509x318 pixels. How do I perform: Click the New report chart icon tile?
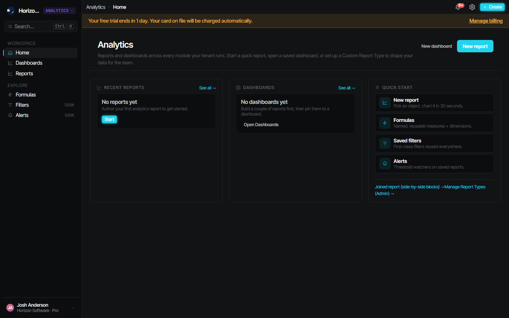point(385,103)
